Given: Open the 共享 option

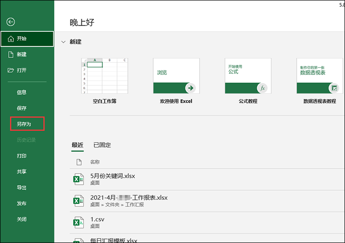Looking at the screenshot, I should coord(22,172).
